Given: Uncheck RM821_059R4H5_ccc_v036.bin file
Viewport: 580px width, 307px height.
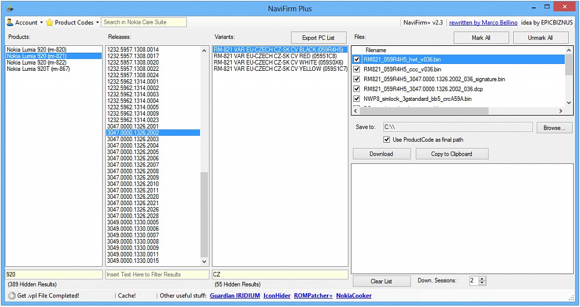Looking at the screenshot, I should coord(357,69).
